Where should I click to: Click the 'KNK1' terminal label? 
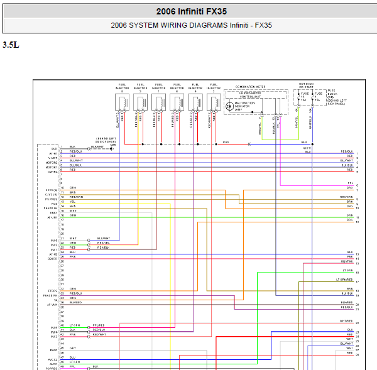[54, 213]
